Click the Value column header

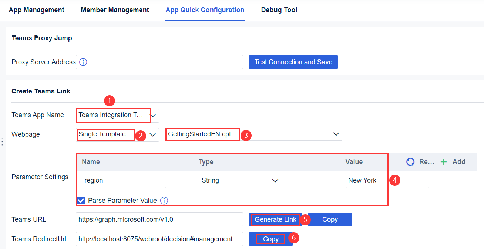pyautogui.click(x=354, y=162)
